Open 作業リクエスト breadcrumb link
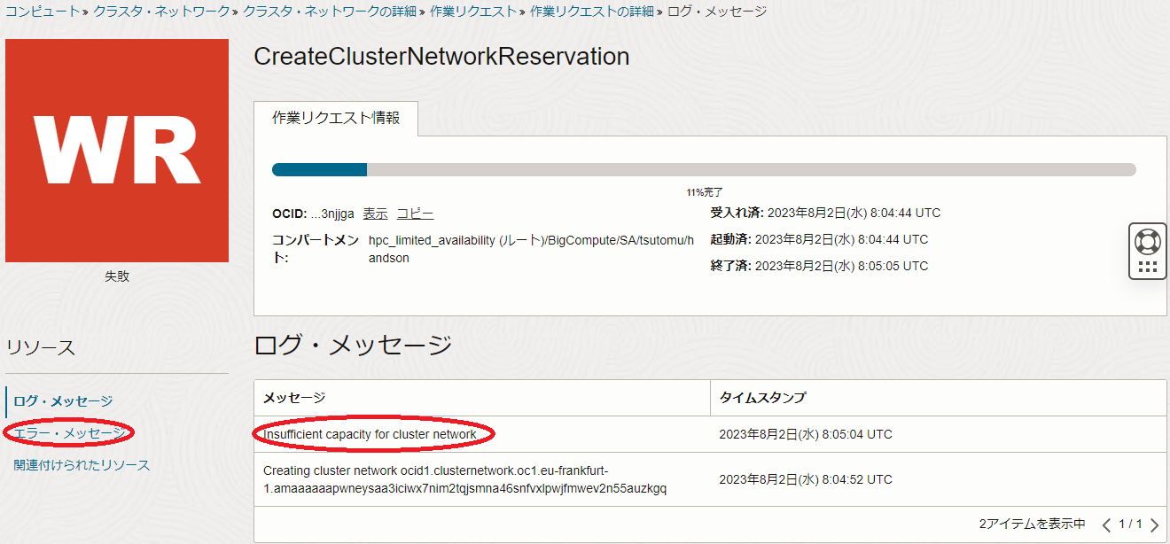The width and height of the screenshot is (1170, 544). pyautogui.click(x=472, y=12)
